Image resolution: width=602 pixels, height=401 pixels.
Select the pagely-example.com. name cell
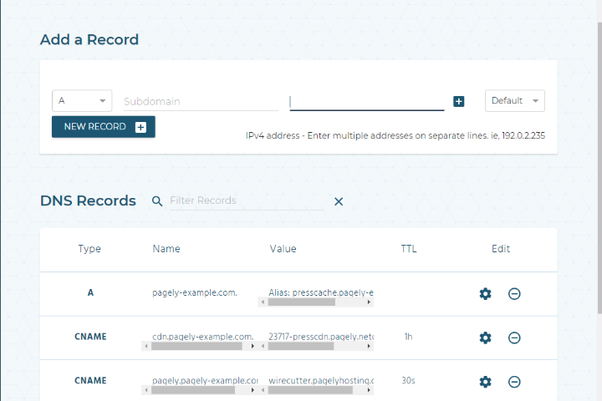pos(195,292)
